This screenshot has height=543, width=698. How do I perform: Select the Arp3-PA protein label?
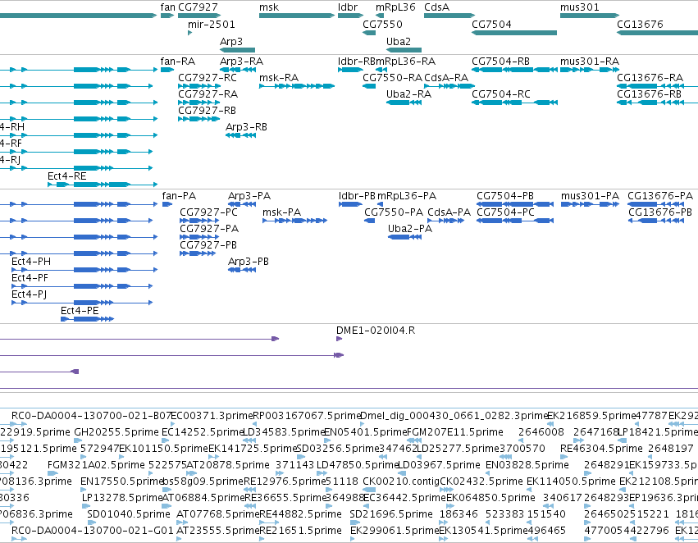(x=249, y=196)
